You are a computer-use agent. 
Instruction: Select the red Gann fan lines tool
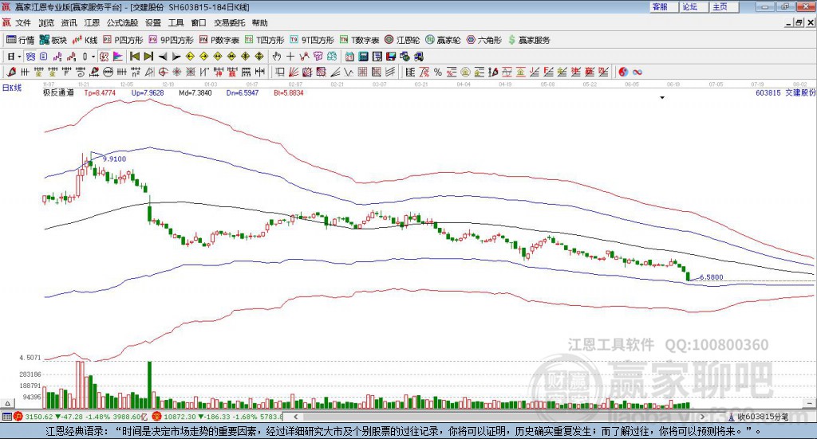[294, 72]
